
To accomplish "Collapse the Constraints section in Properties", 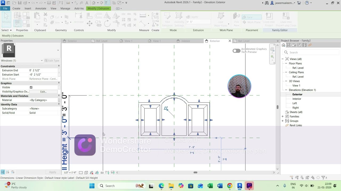I will 59,66.
